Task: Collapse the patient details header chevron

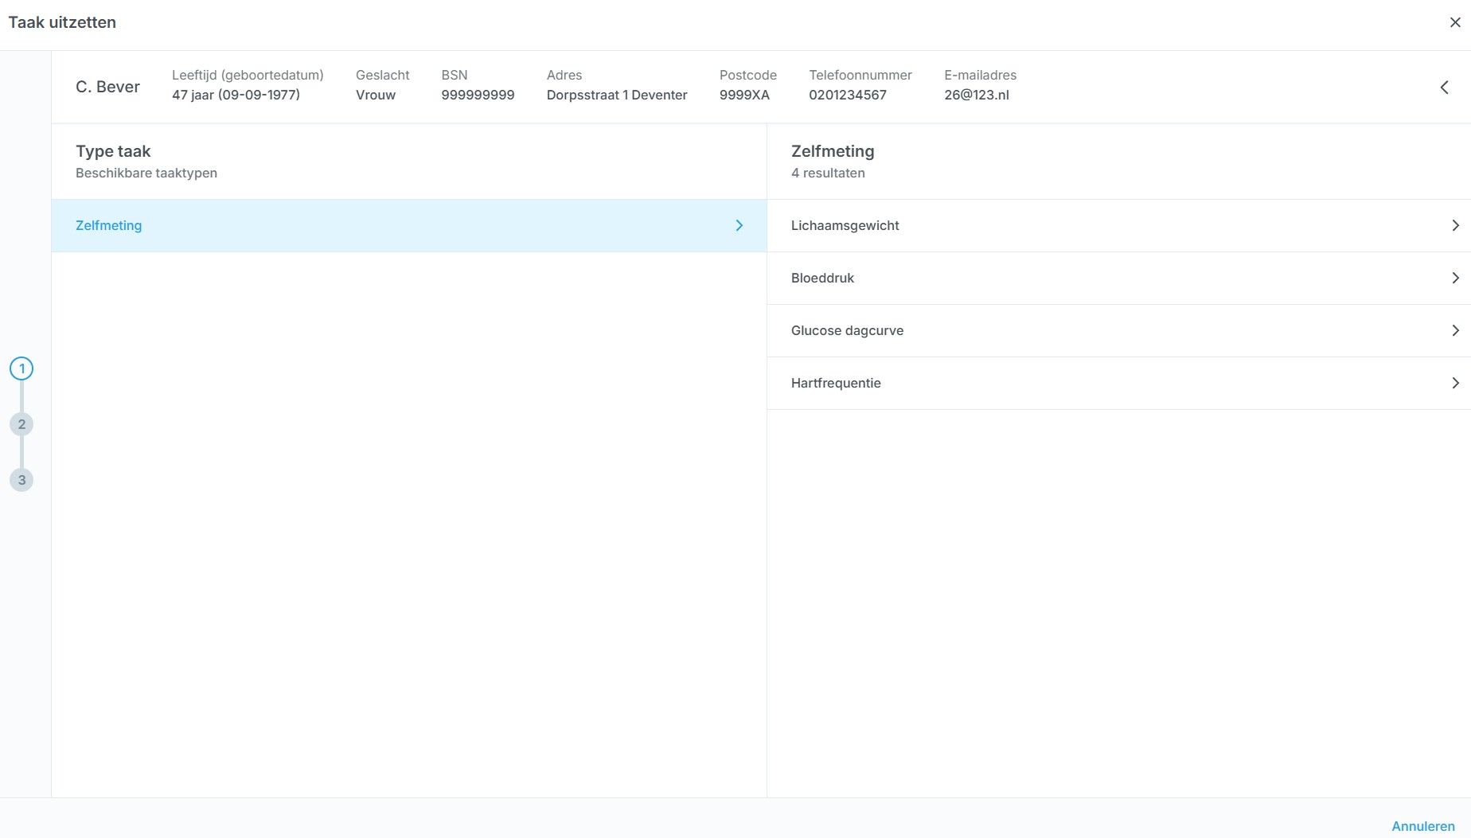Action: (1445, 88)
